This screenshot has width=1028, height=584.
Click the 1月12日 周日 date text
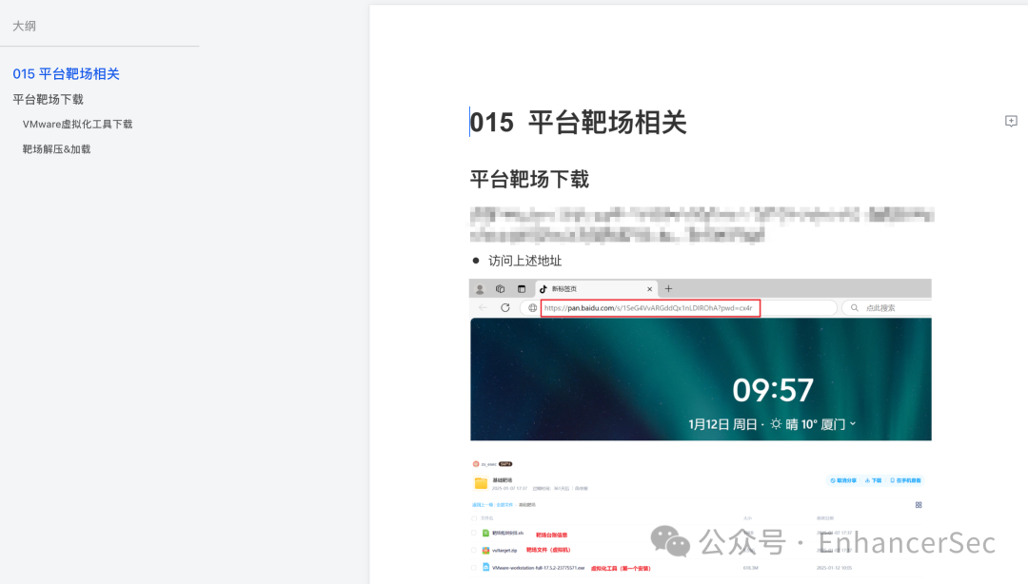(722, 425)
